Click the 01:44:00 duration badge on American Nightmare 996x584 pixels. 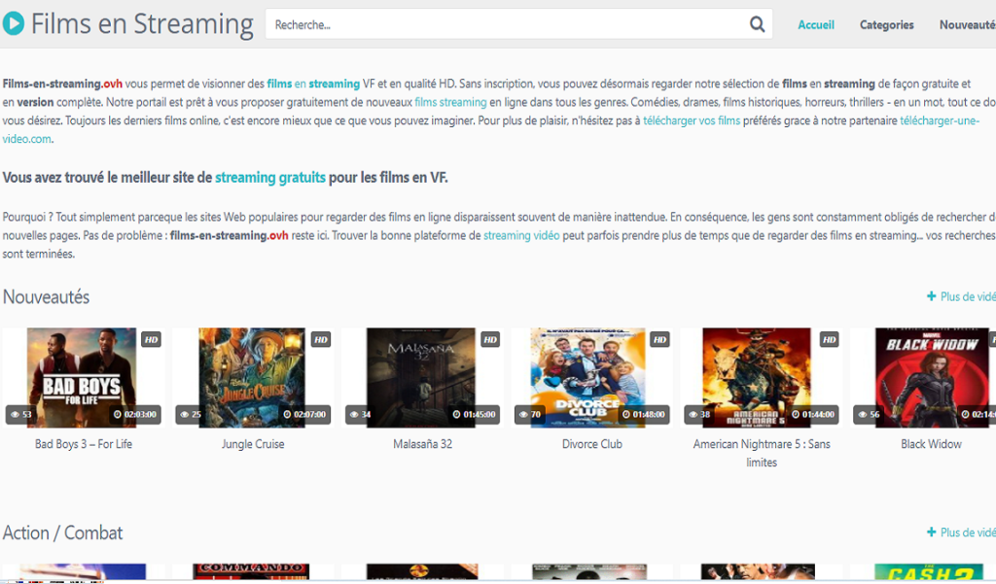813,415
